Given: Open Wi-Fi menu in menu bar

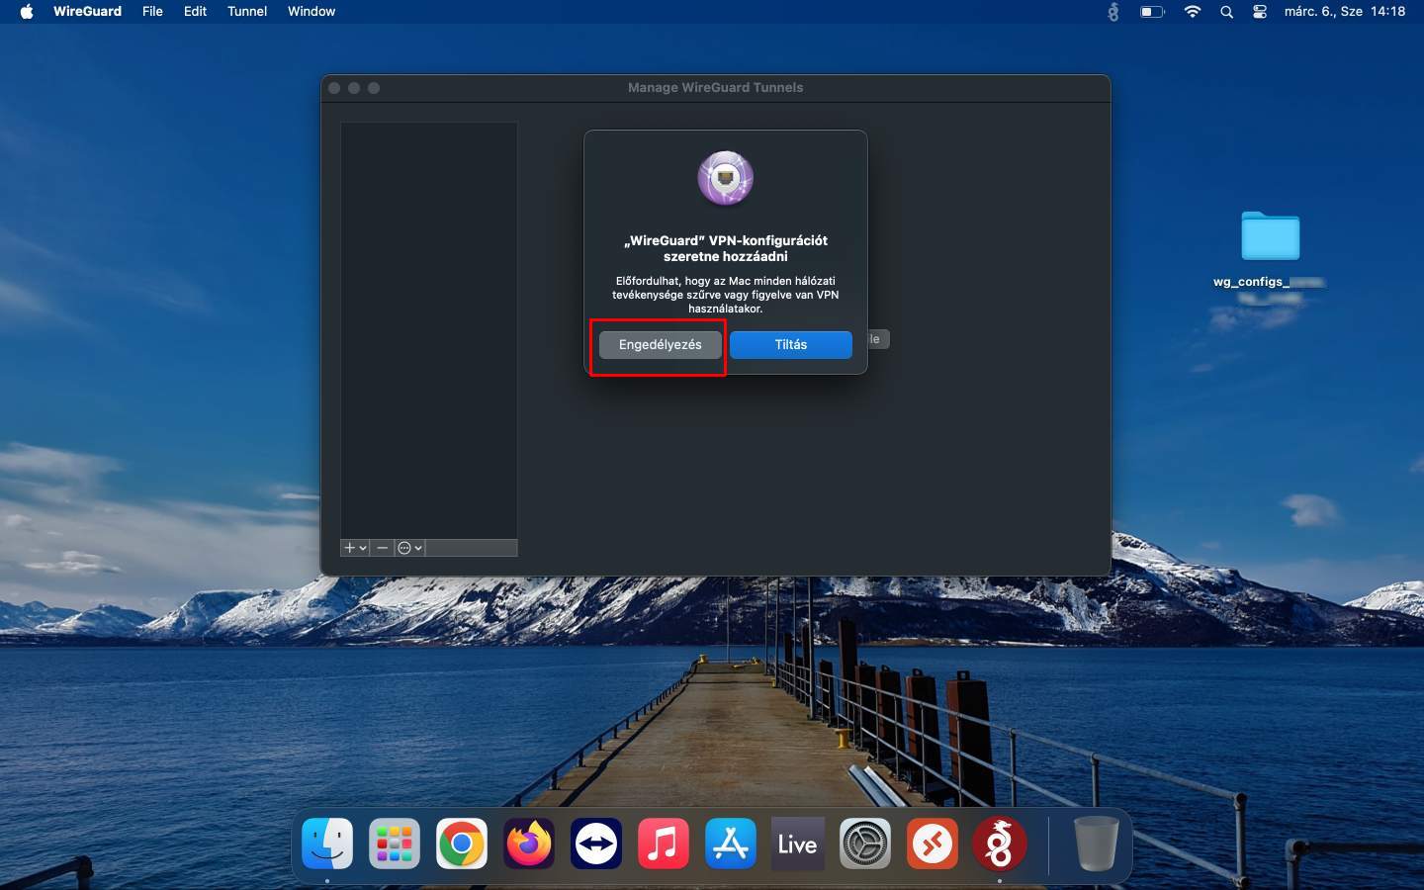Looking at the screenshot, I should (x=1193, y=12).
